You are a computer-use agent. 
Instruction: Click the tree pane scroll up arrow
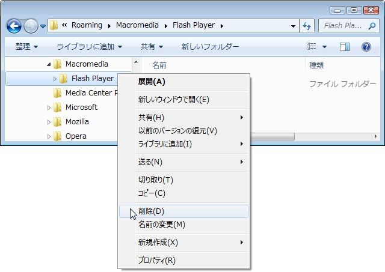click(136, 62)
